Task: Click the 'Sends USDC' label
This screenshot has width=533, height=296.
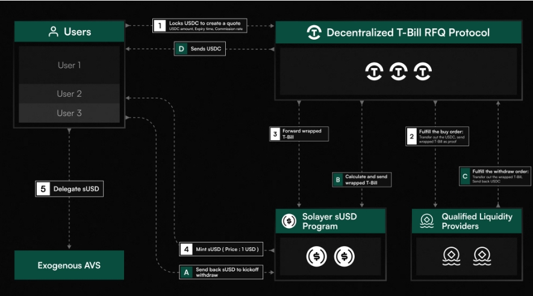Action: tap(205, 49)
